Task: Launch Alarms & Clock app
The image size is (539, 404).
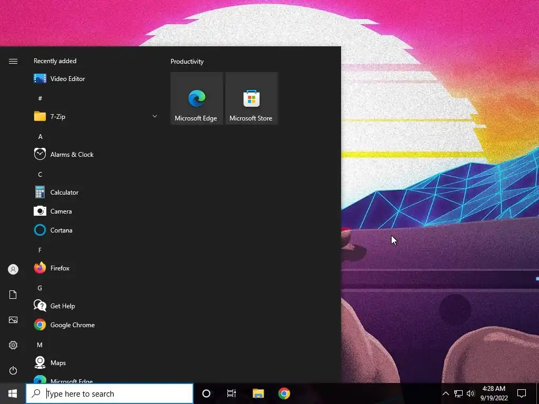Action: pyautogui.click(x=96, y=155)
